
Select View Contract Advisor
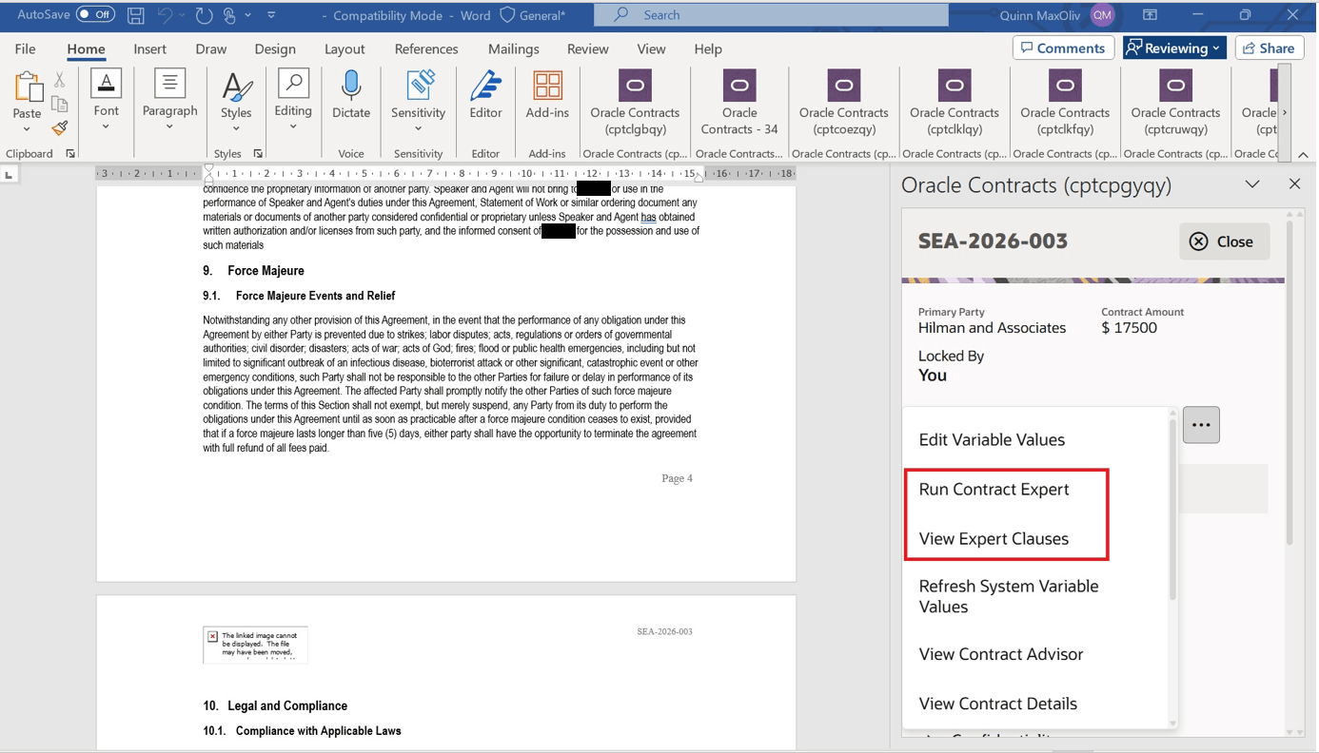1001,654
